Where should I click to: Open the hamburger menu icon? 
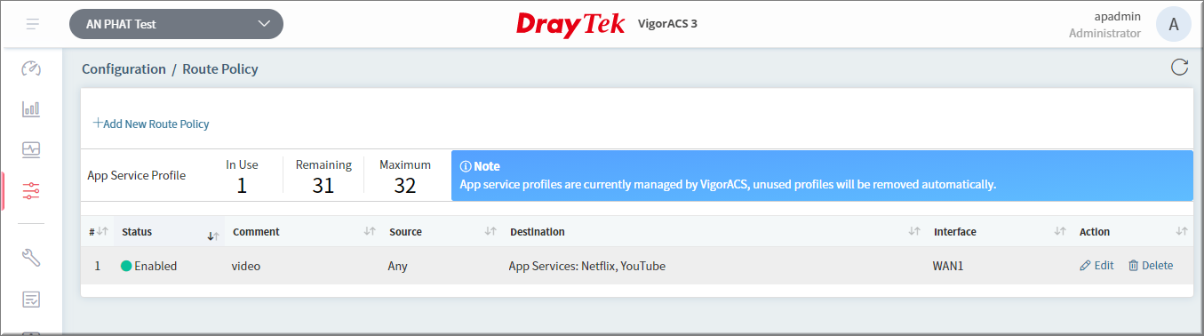(x=33, y=24)
